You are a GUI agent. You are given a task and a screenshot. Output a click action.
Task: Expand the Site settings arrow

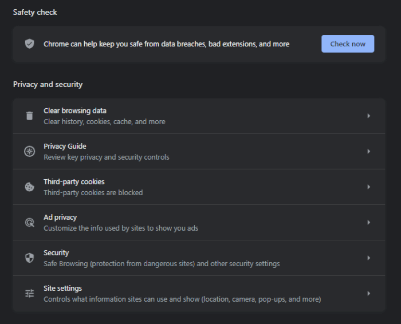coord(368,293)
